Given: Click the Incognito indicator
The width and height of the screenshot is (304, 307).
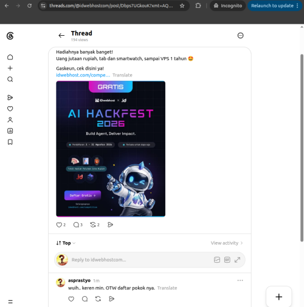Looking at the screenshot, I should (228, 5).
